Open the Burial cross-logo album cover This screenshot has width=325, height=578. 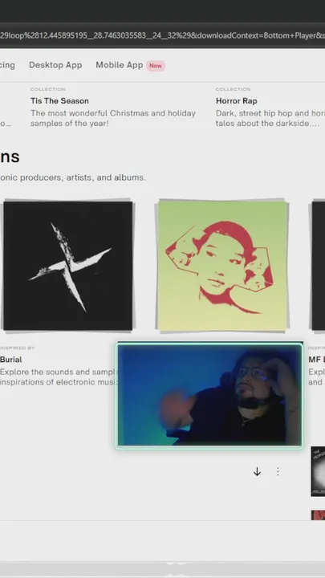(68, 266)
